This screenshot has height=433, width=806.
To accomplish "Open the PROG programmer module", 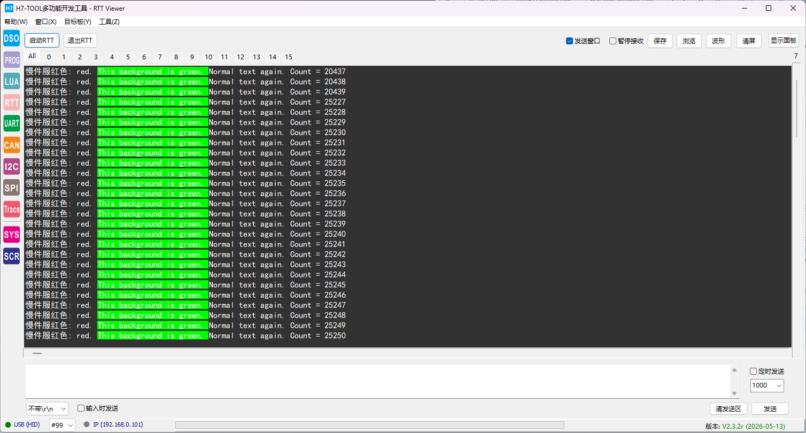I will tap(11, 60).
